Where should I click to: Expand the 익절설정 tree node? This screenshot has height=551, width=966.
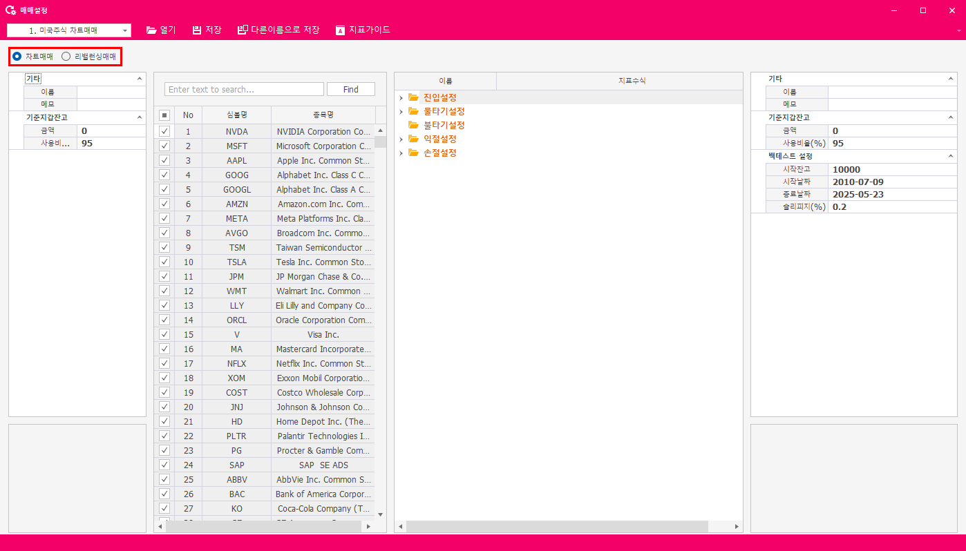coord(401,139)
